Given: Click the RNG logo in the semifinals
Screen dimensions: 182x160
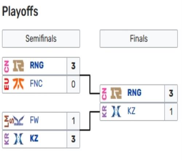Looking at the screenshot, I should pos(18,65).
